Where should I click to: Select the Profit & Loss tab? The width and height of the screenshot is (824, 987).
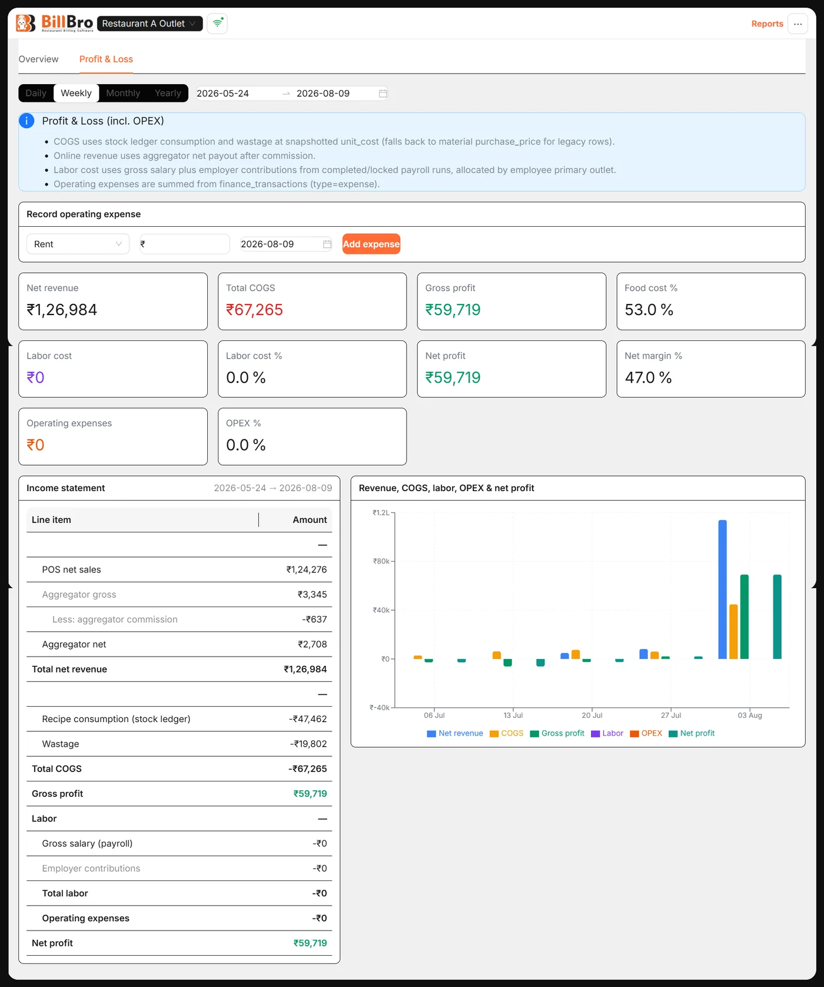pyautogui.click(x=106, y=59)
